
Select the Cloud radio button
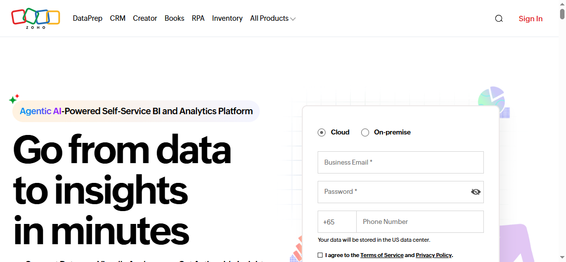pos(322,132)
